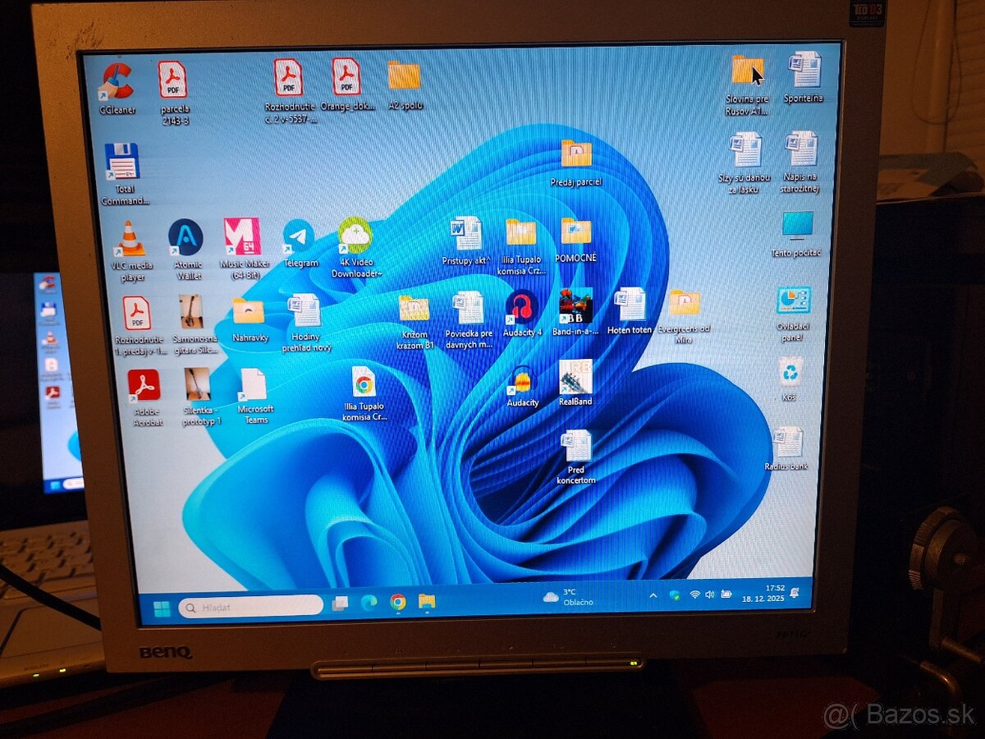Select the Band-in-a-Box desktop icon

pos(575,307)
